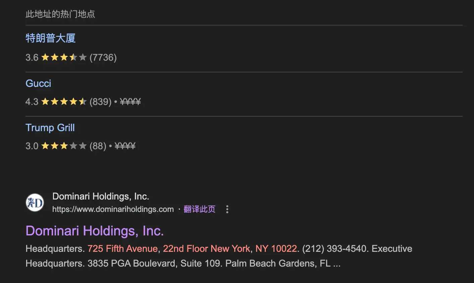474x283 pixels.
Task: Click the Dominari Holdings site name above the URL
Action: click(101, 196)
